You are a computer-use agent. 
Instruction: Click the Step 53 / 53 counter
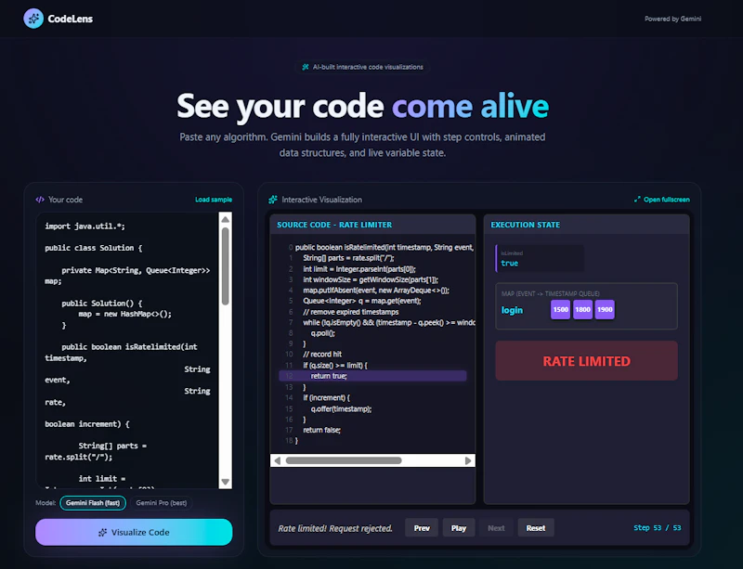click(x=658, y=528)
